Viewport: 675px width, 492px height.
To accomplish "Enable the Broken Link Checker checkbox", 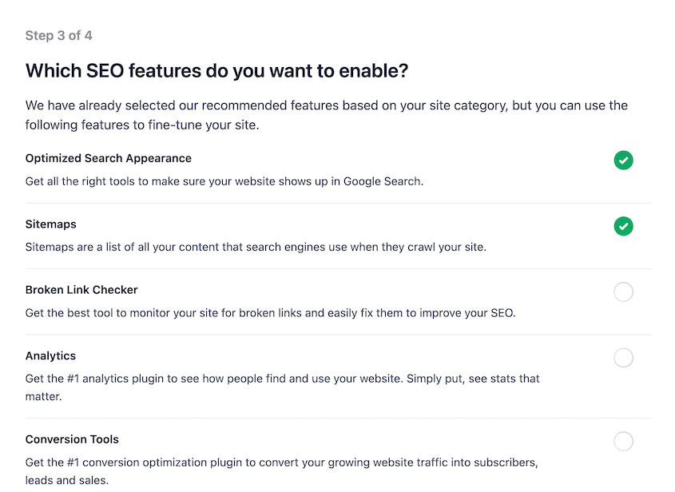I will [623, 292].
